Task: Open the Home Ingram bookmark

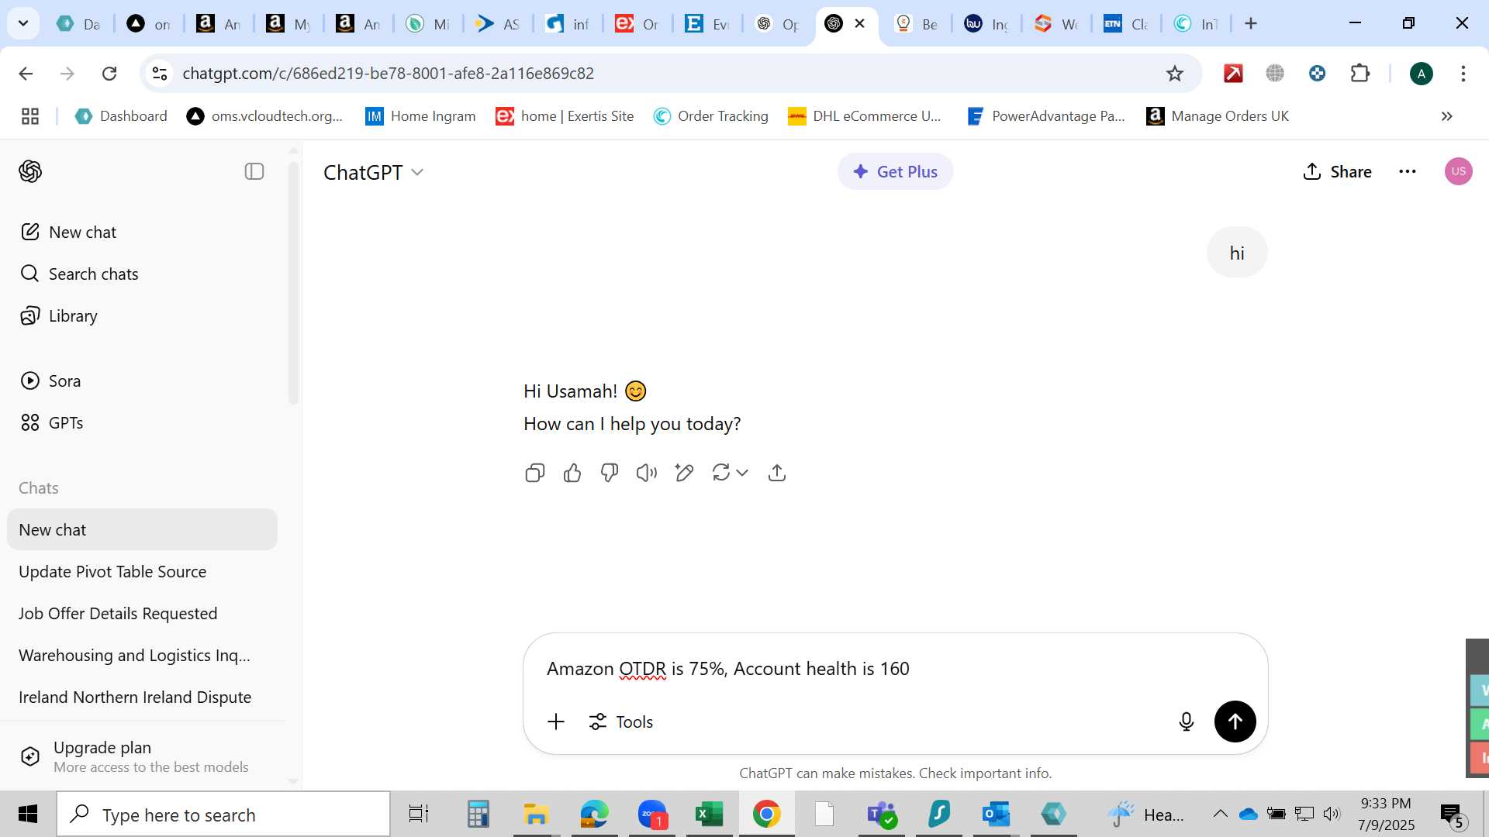Action: tap(420, 116)
